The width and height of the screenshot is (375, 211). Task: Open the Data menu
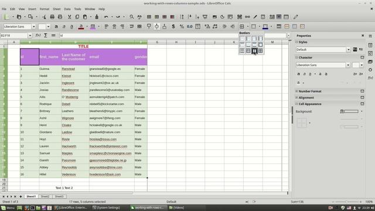coord(67,9)
